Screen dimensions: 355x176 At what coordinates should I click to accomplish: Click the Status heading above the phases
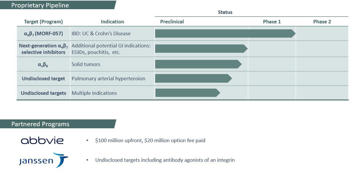tap(225, 12)
